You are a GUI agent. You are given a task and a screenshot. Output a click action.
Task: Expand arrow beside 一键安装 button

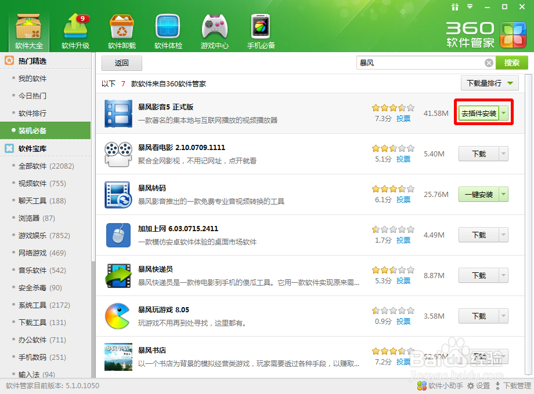click(504, 195)
